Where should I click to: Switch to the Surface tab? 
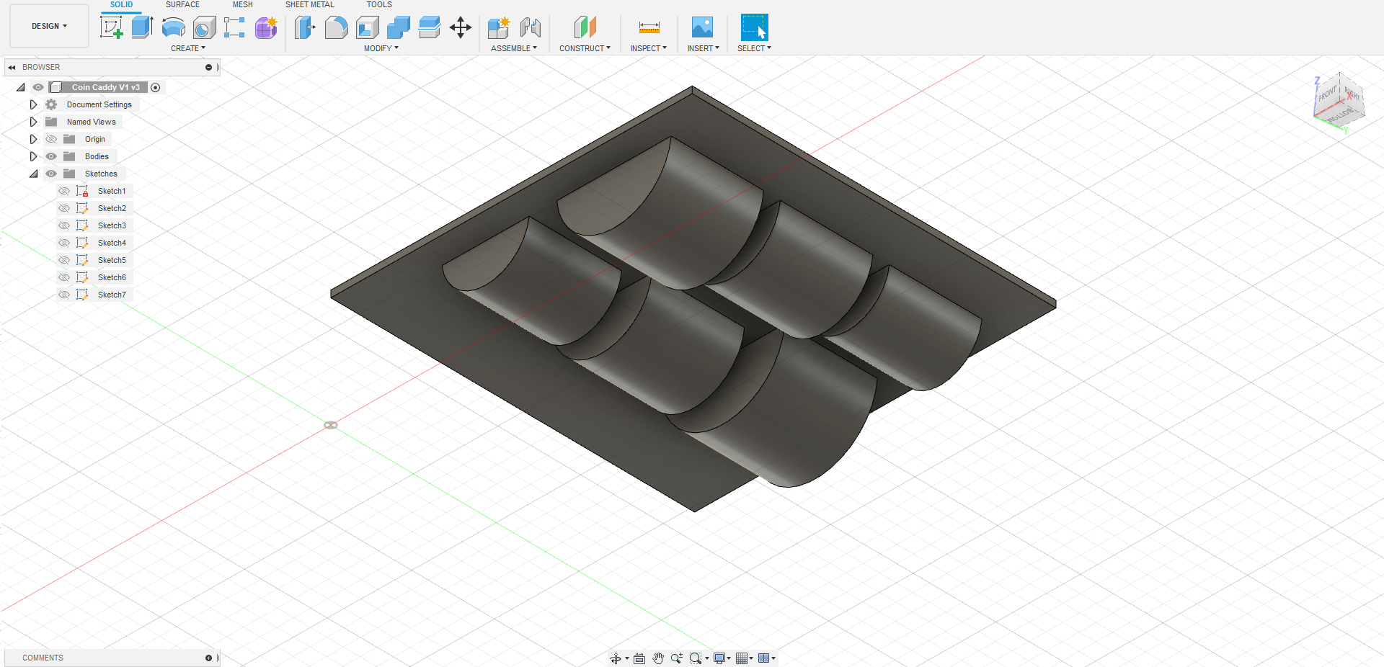tap(182, 4)
